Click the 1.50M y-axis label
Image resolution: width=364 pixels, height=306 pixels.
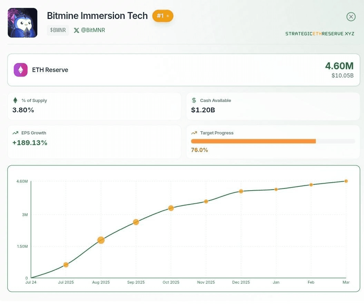(22, 246)
